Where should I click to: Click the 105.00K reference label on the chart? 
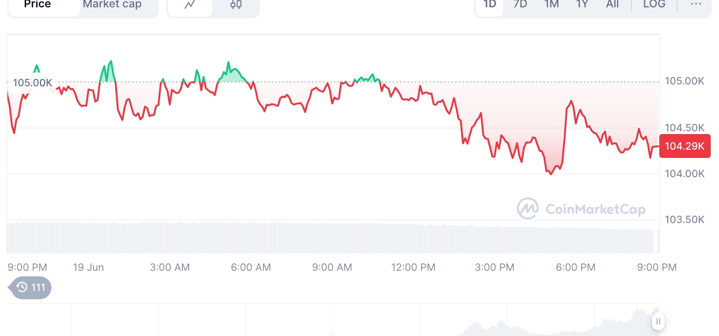(32, 83)
